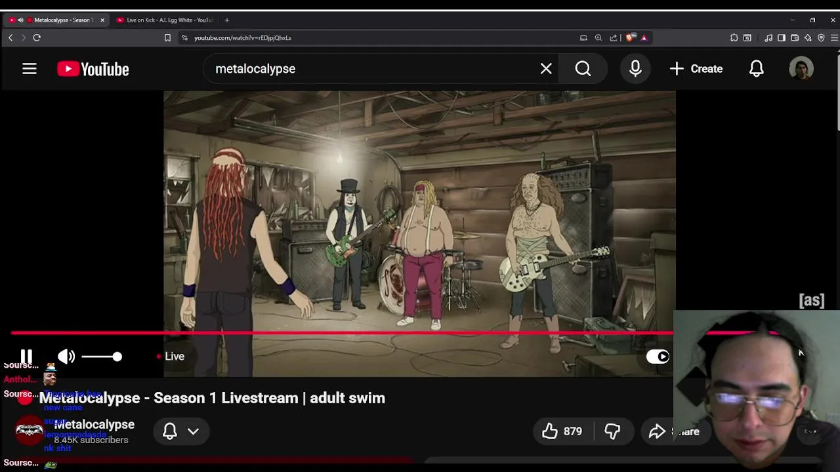Start voice search with the microphone
The height and width of the screenshot is (472, 840).
click(635, 69)
